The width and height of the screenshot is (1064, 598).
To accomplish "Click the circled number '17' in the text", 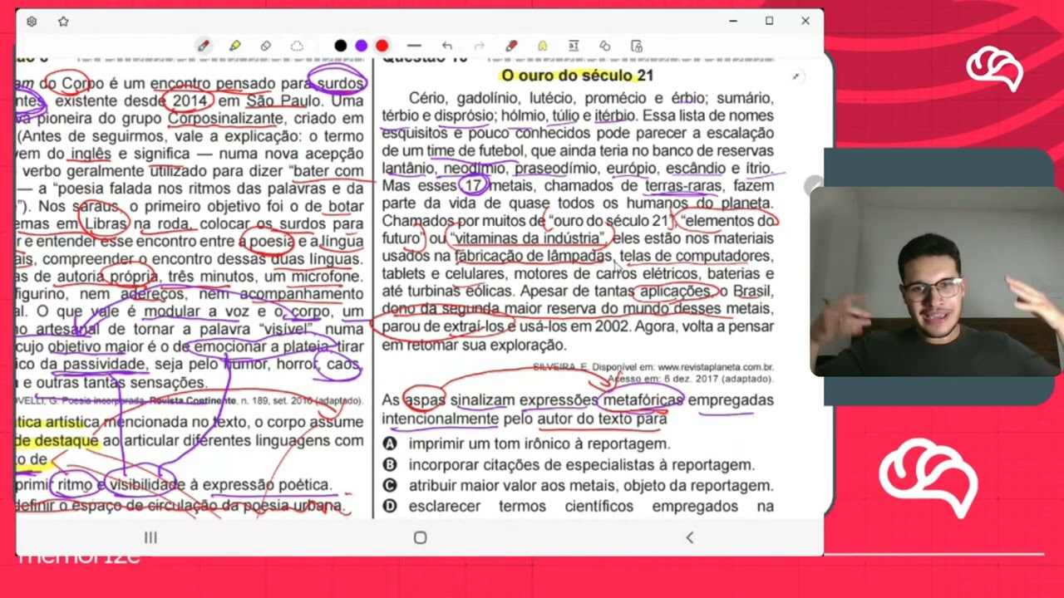I will (x=473, y=186).
